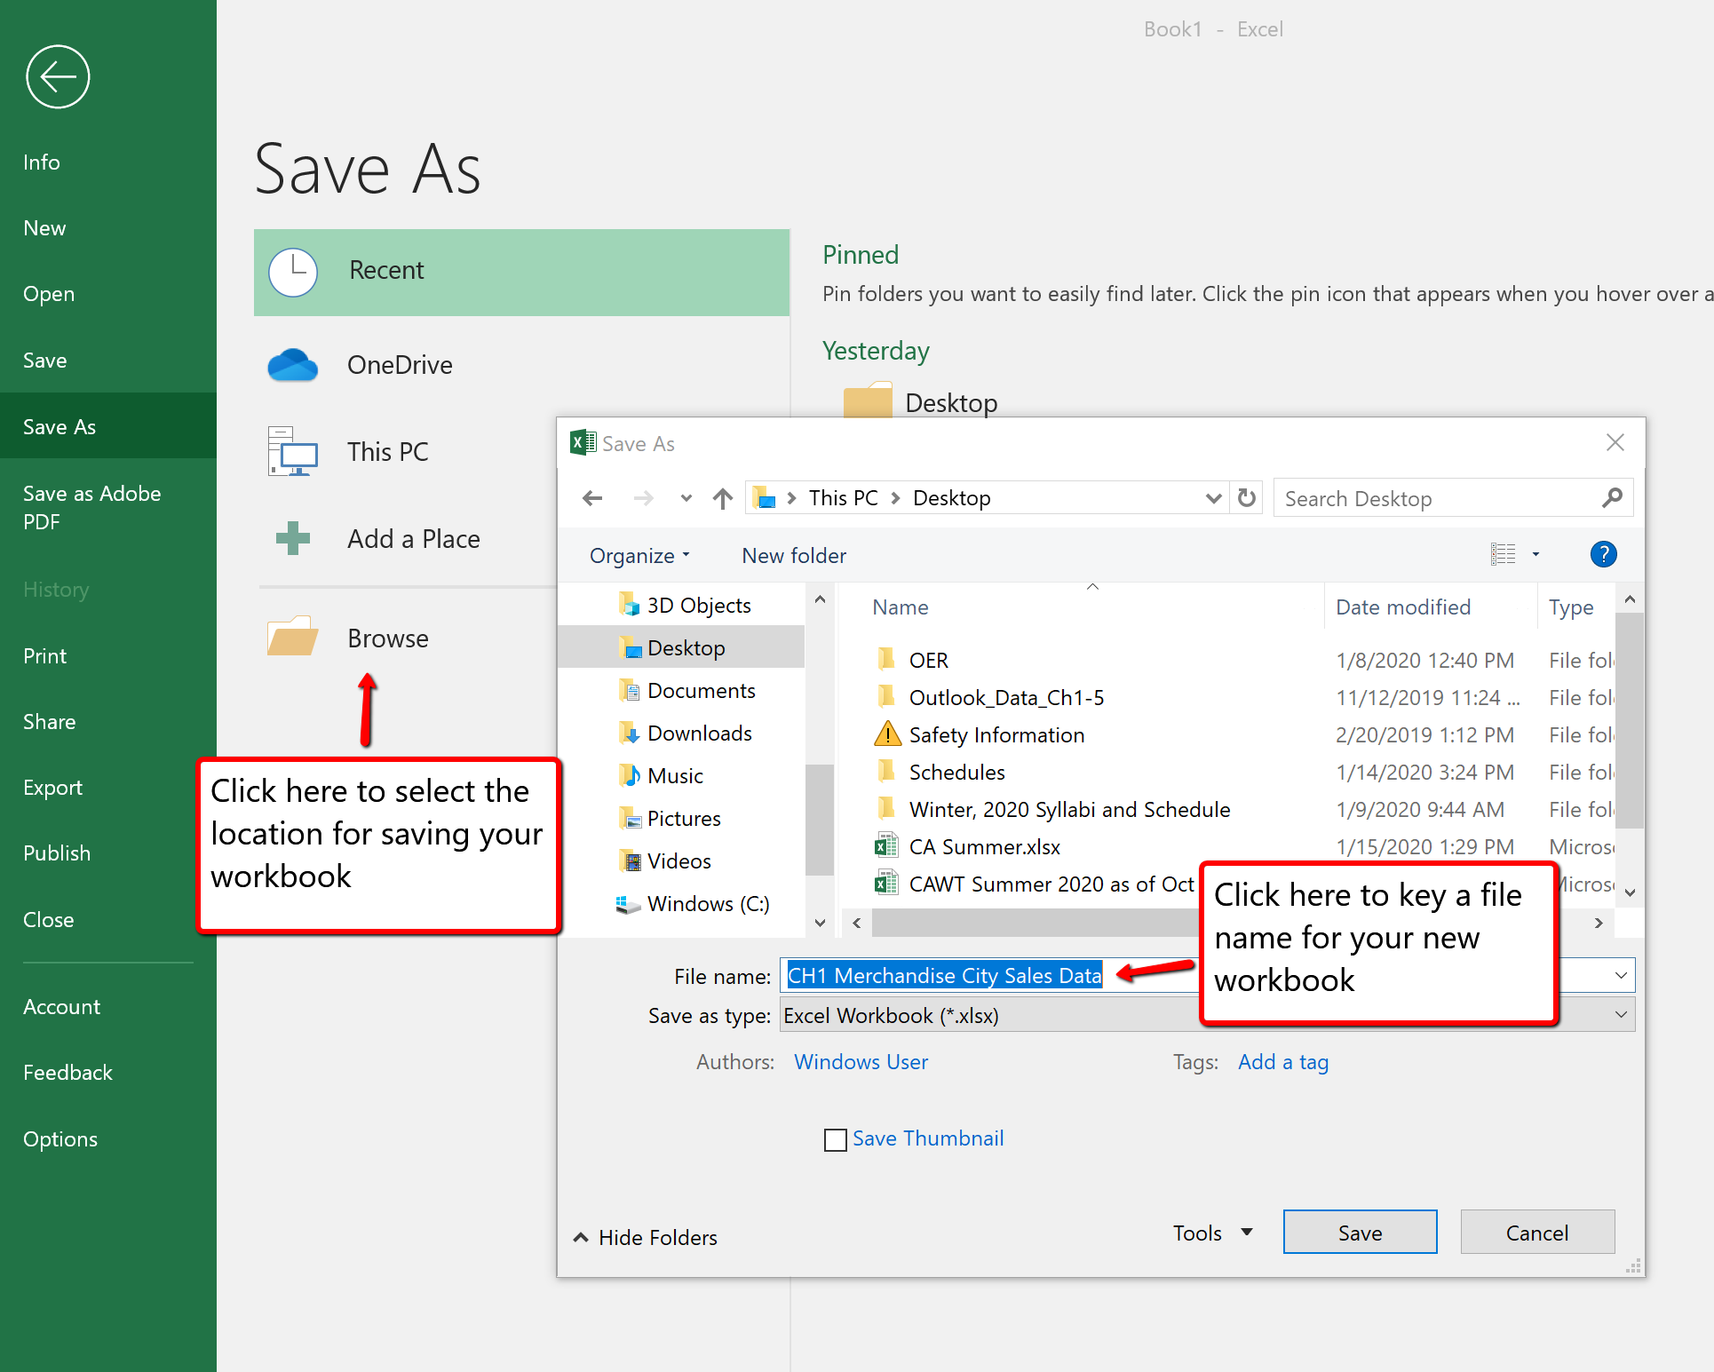Click the CH1 Merchandise City Sales Data field

point(947,974)
